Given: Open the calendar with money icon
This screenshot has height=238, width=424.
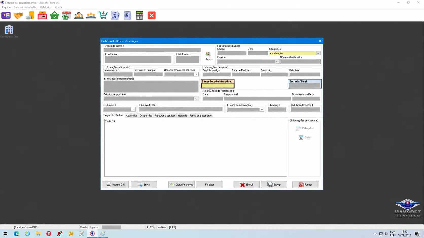Looking at the screenshot, I should tap(67, 16).
